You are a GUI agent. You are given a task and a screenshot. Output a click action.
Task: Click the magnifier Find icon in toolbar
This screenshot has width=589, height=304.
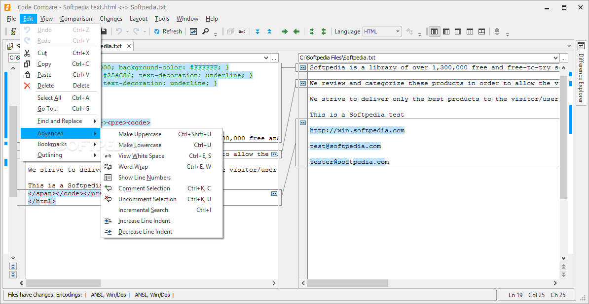[205, 31]
